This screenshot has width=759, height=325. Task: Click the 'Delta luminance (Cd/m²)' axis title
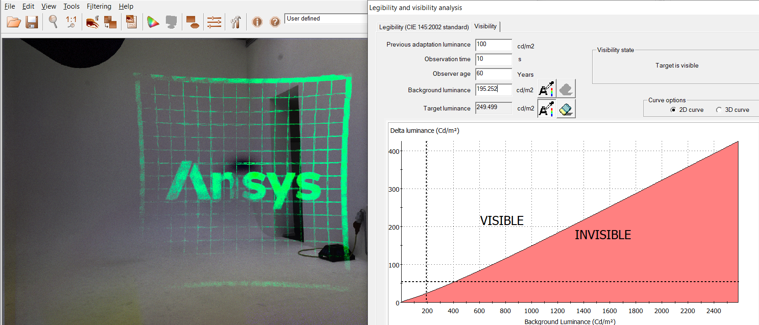coord(425,131)
